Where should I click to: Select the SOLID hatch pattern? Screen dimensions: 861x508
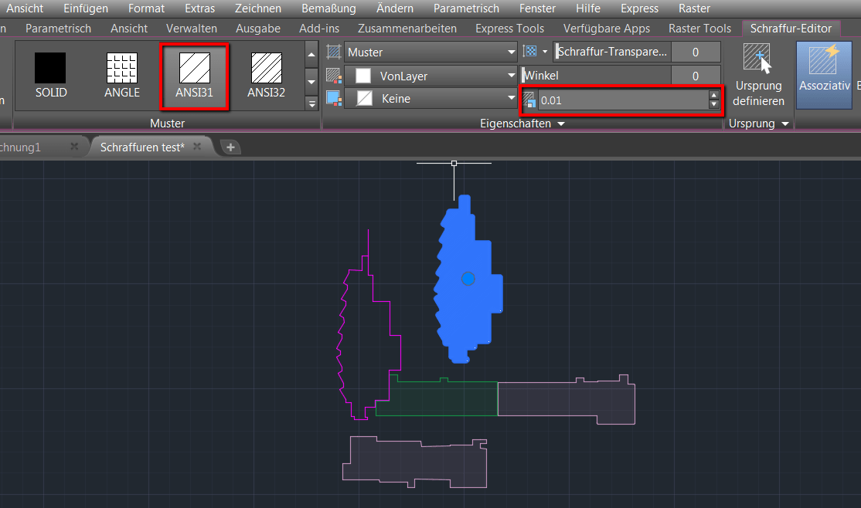point(50,76)
